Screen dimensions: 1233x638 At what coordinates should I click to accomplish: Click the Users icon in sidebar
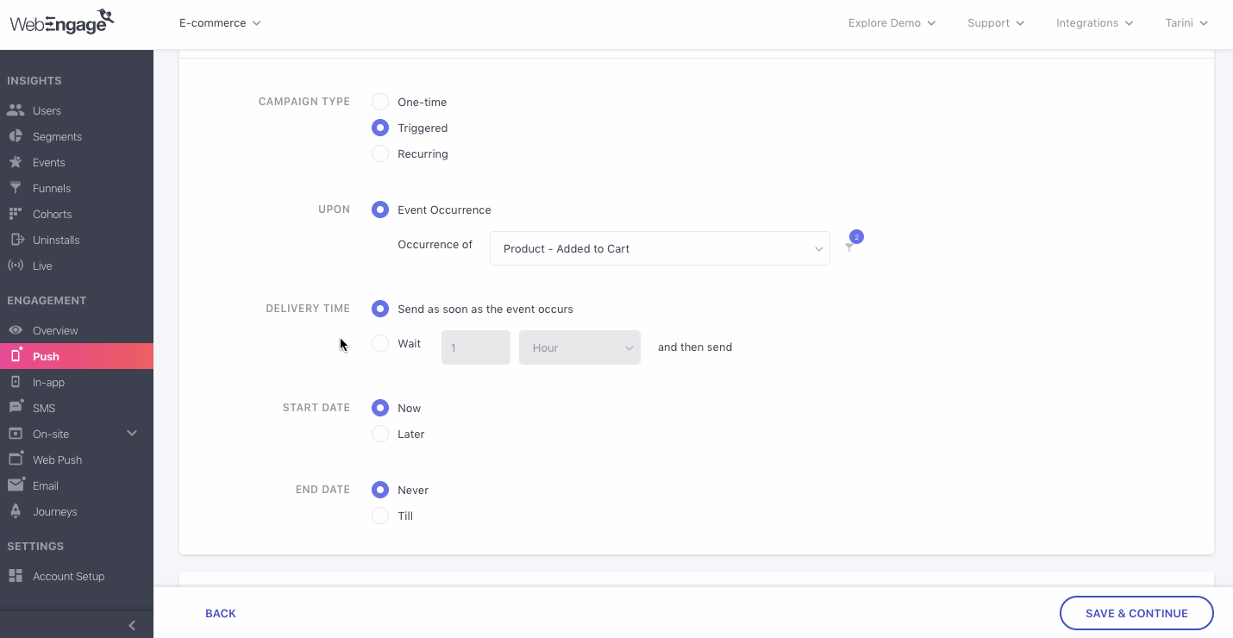16,110
